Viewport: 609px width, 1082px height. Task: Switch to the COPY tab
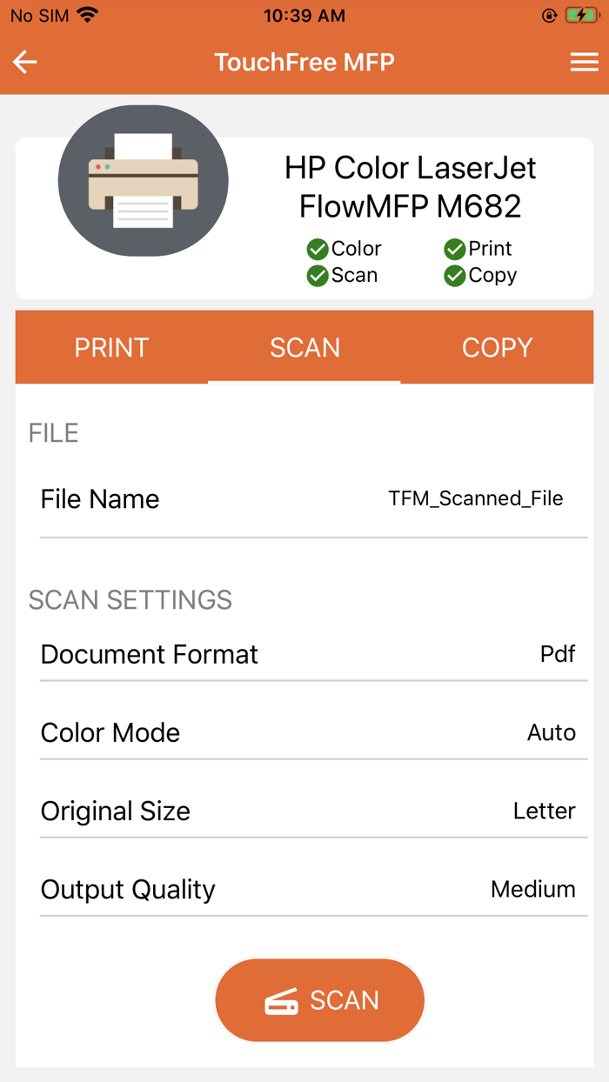pos(497,347)
